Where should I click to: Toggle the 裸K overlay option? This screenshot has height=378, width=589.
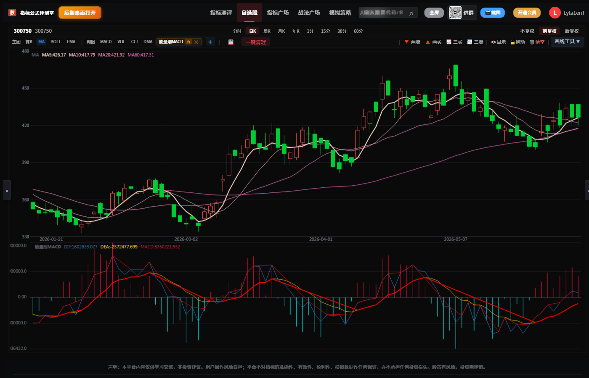click(x=29, y=42)
